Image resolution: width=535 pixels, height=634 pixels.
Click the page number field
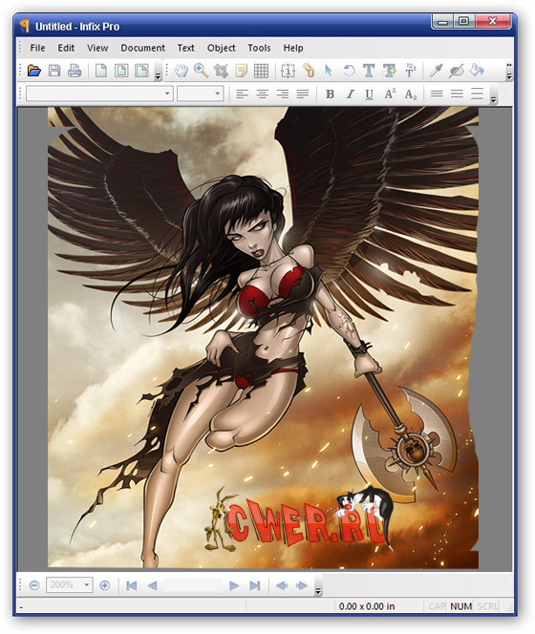point(193,585)
